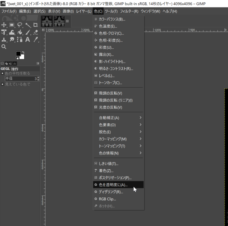Choose the Fuzzy Select magic wand

pos(28,25)
